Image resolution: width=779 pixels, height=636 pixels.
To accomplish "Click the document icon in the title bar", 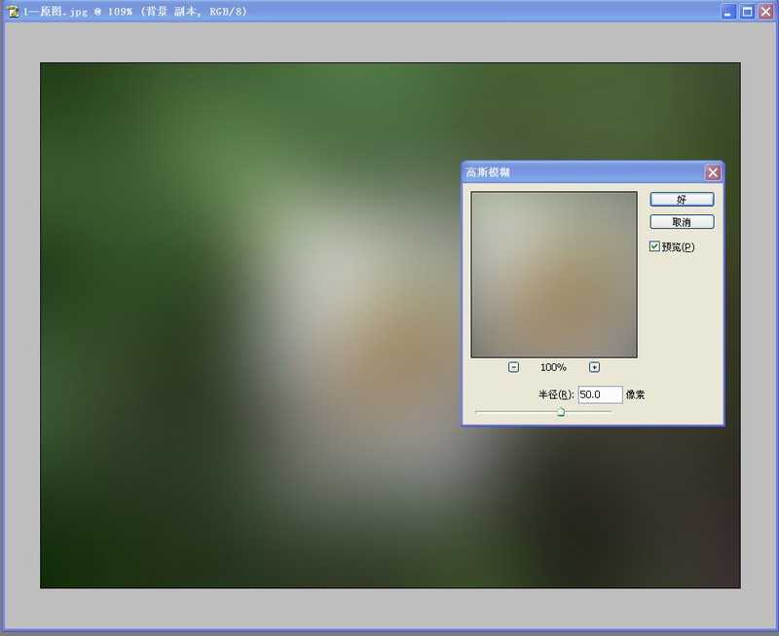I will click(12, 11).
